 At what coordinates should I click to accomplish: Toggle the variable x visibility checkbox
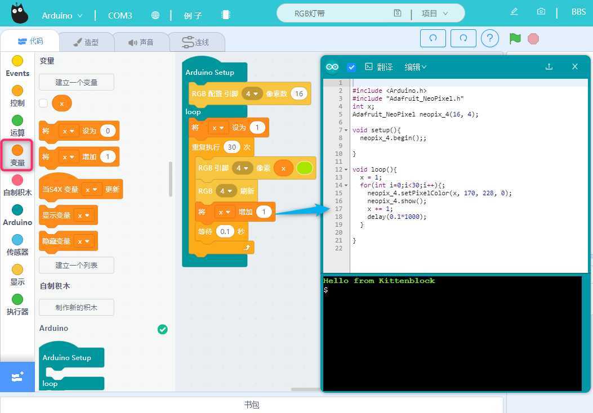coord(43,104)
